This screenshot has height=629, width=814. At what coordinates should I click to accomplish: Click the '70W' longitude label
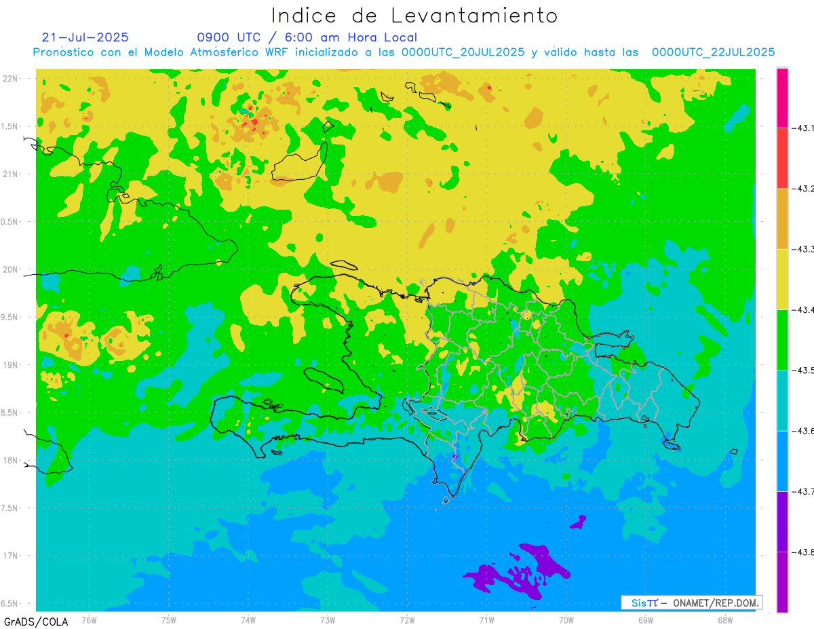click(566, 620)
